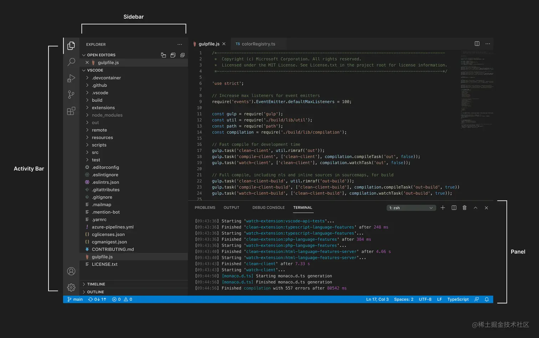Switch to the colorRegistry.ts tab

tap(255, 44)
